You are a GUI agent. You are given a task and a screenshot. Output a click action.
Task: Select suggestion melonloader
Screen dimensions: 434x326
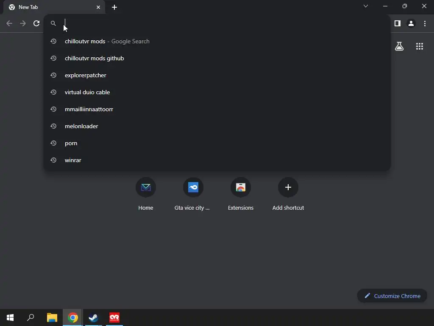[217, 126]
